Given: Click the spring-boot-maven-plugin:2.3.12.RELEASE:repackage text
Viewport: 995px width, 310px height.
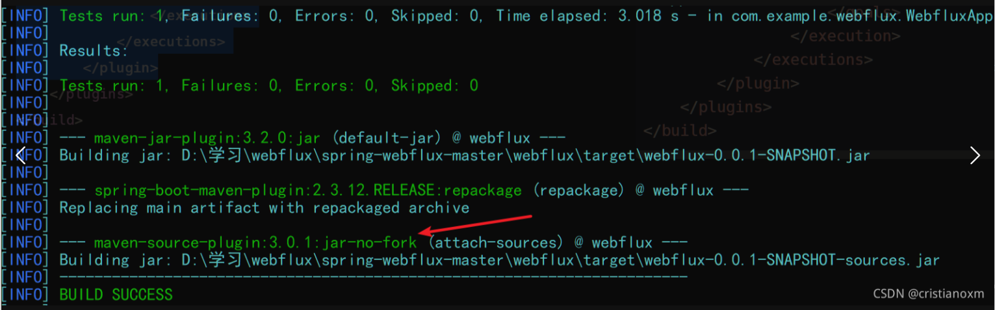Looking at the screenshot, I should [308, 191].
